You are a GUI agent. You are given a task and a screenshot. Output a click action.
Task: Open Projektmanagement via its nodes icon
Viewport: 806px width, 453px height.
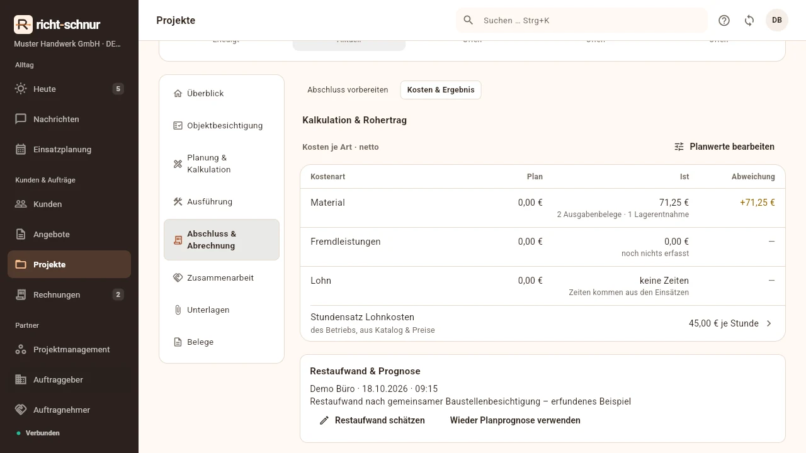click(x=21, y=349)
